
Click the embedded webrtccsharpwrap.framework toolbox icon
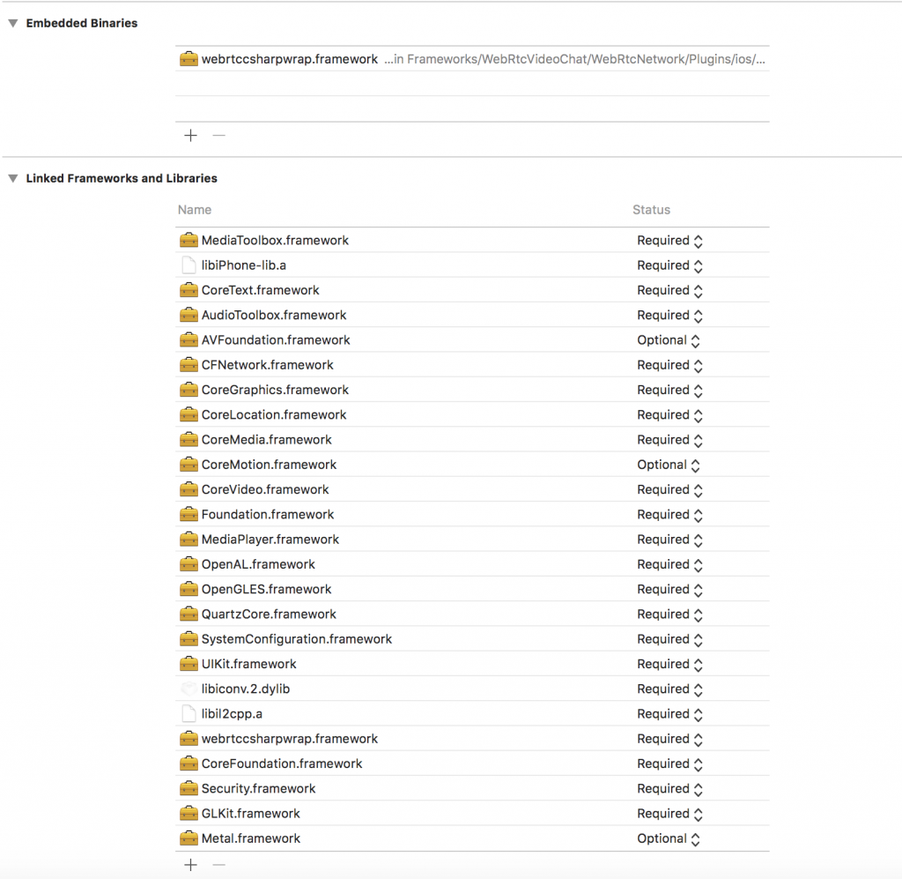click(x=189, y=60)
